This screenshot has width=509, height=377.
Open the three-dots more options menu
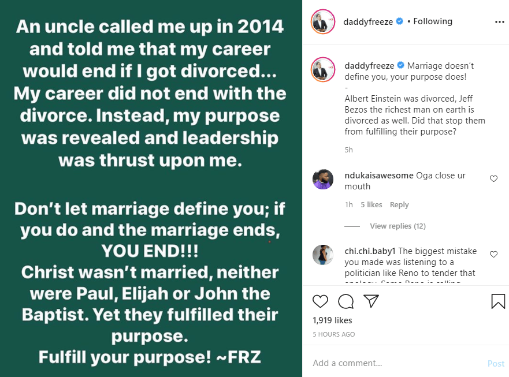coord(500,22)
